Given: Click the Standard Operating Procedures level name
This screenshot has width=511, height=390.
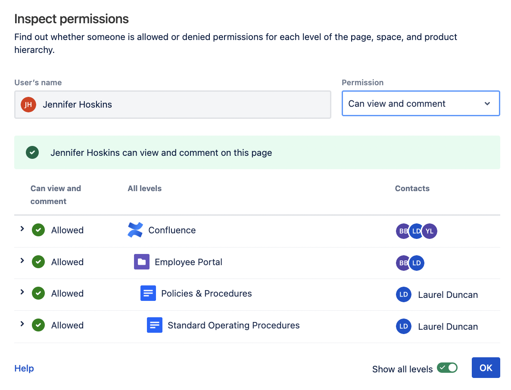Looking at the screenshot, I should pos(234,325).
